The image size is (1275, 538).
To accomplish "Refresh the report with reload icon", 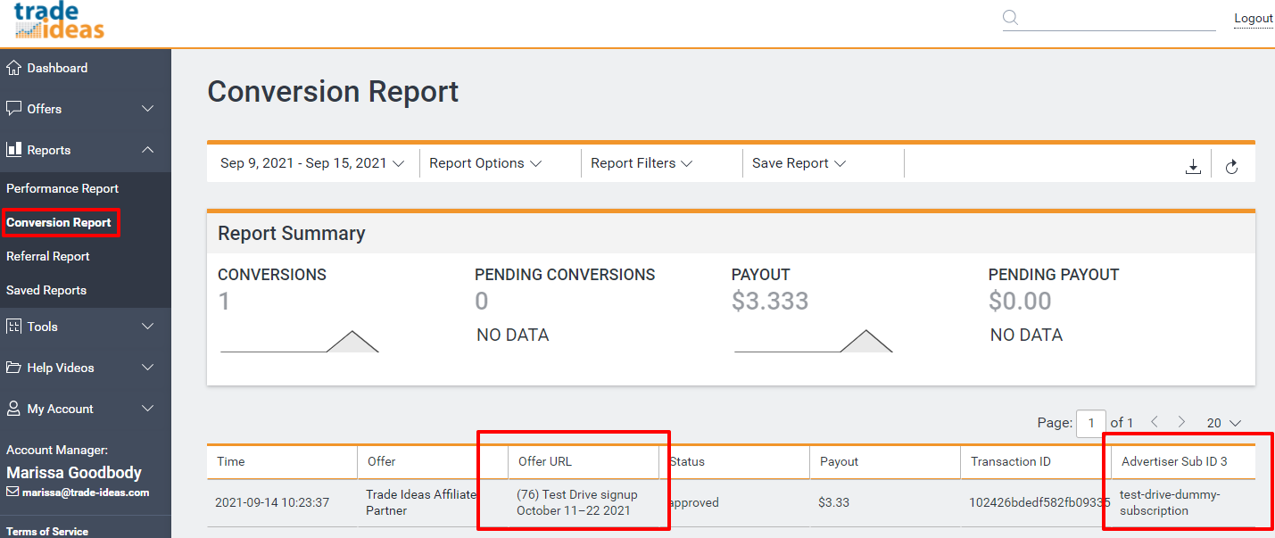I will [1231, 166].
